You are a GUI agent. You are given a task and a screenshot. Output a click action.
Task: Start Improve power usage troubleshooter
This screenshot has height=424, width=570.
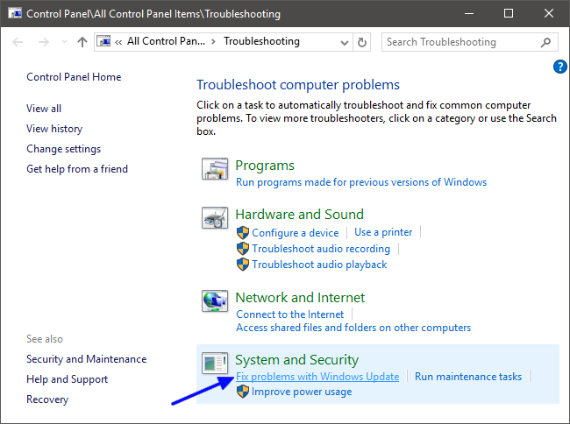coord(302,392)
